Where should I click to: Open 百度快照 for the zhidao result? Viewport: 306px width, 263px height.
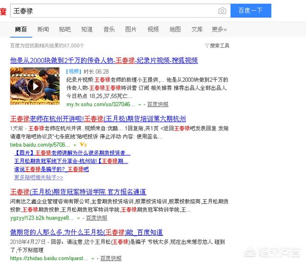(x=111, y=259)
